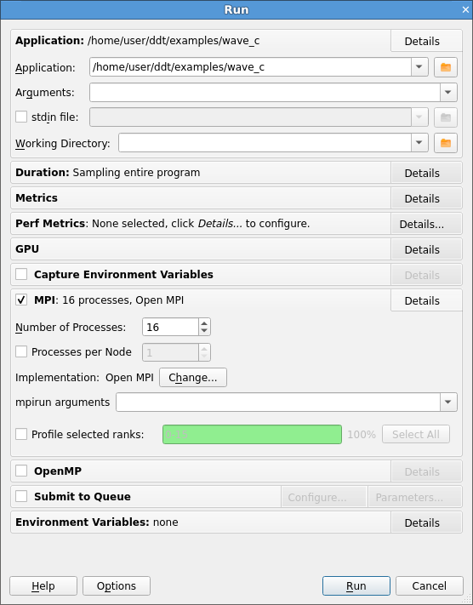Tick the OpenMP checkbox
This screenshot has height=605, width=473.
click(x=21, y=471)
